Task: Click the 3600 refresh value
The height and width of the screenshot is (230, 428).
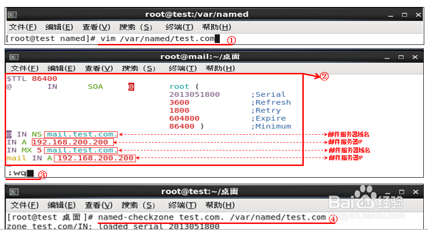Action: (x=179, y=102)
